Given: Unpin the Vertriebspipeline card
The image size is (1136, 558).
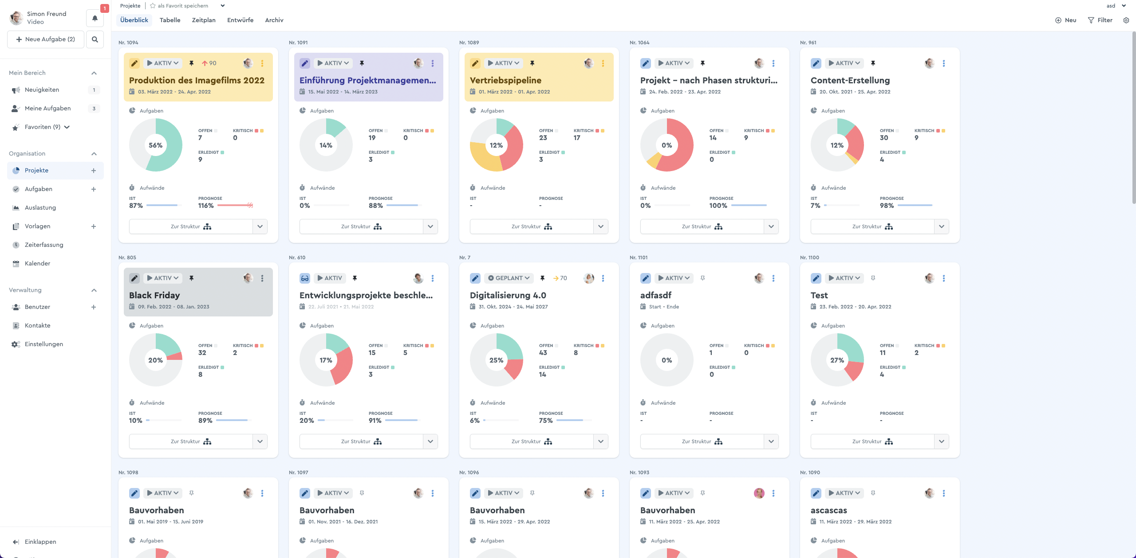Looking at the screenshot, I should [x=532, y=63].
